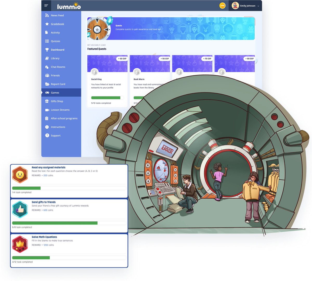This screenshot has height=281, width=312.
Task: Open the Gifts Shop sidebar entry
Action: coord(61,101)
